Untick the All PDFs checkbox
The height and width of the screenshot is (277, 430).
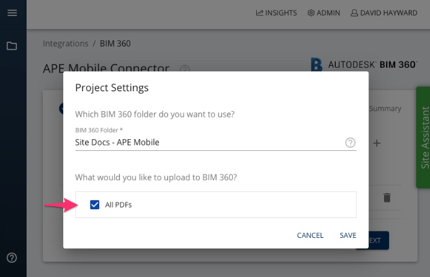coord(94,204)
